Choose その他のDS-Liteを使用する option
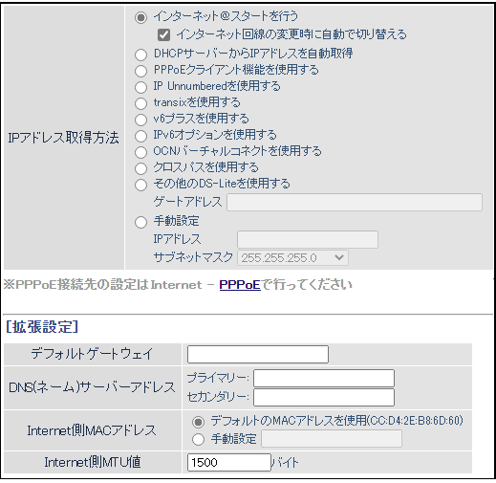 point(140,185)
